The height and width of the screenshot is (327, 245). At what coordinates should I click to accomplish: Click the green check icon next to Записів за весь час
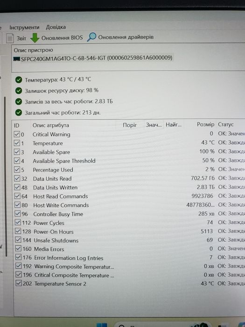(x=19, y=101)
